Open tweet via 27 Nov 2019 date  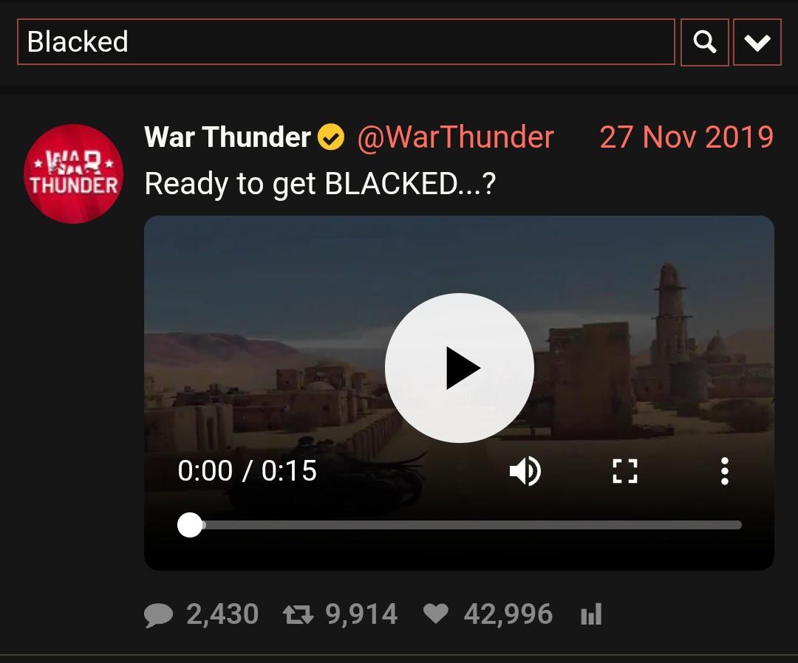point(686,137)
